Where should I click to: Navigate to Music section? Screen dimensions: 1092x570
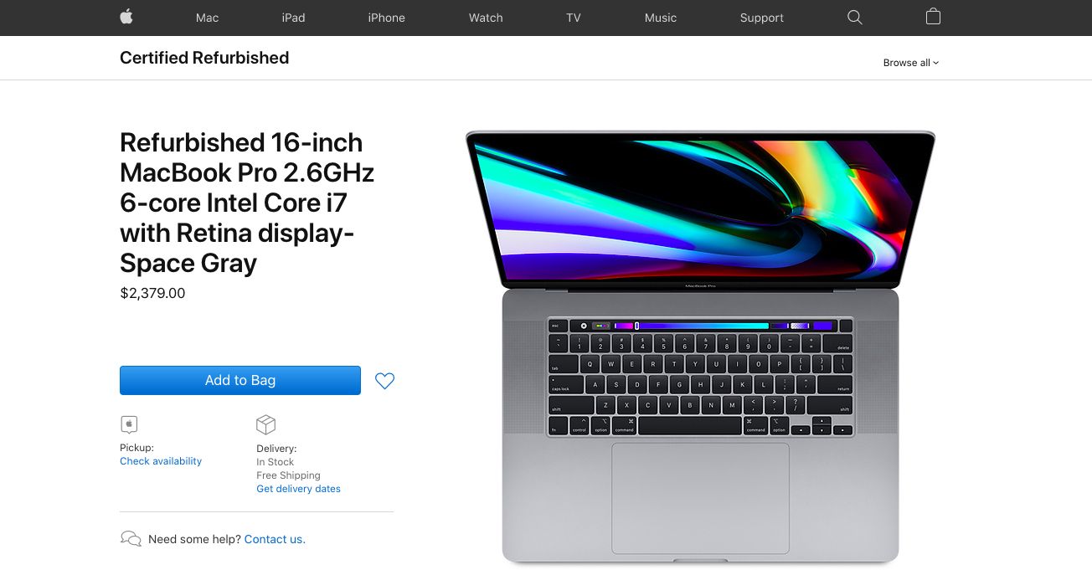[x=661, y=18]
